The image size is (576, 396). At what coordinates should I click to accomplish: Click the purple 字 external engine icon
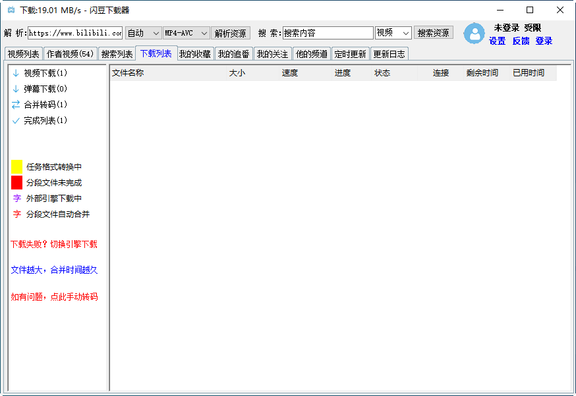pos(16,198)
